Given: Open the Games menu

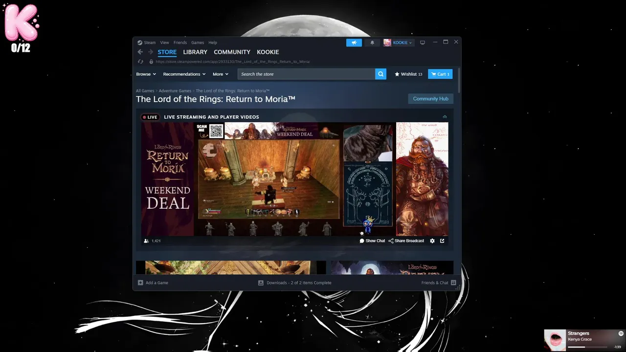Looking at the screenshot, I should tap(198, 43).
